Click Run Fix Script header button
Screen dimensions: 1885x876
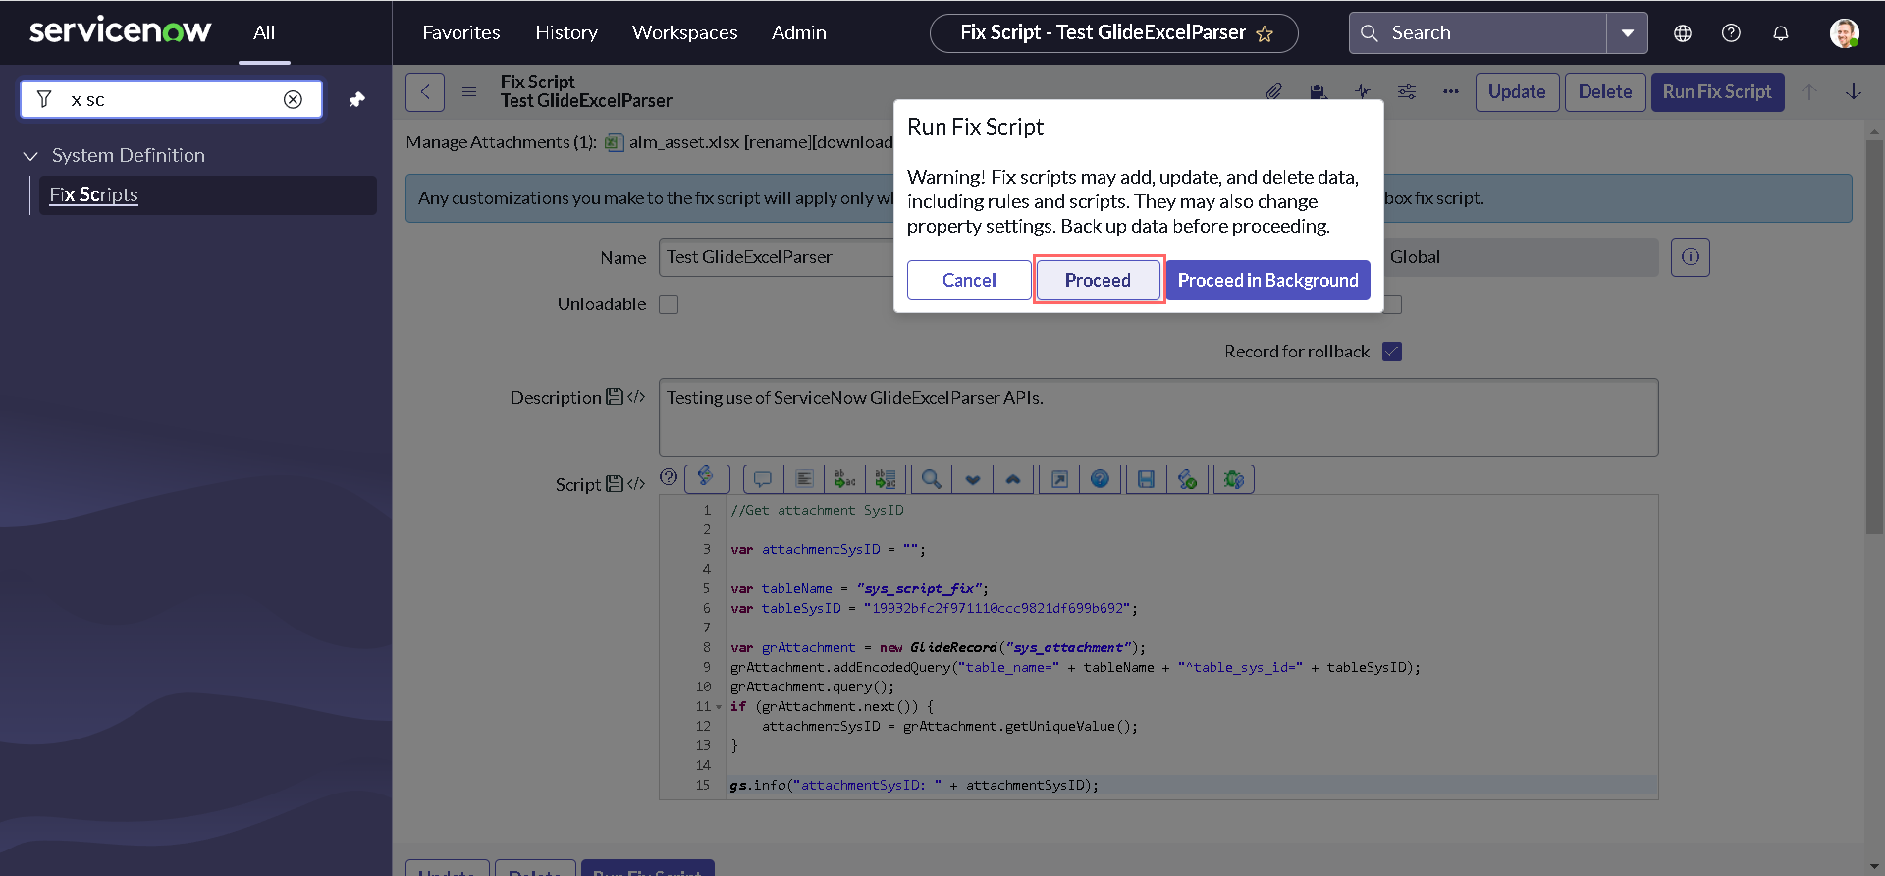point(1717,92)
